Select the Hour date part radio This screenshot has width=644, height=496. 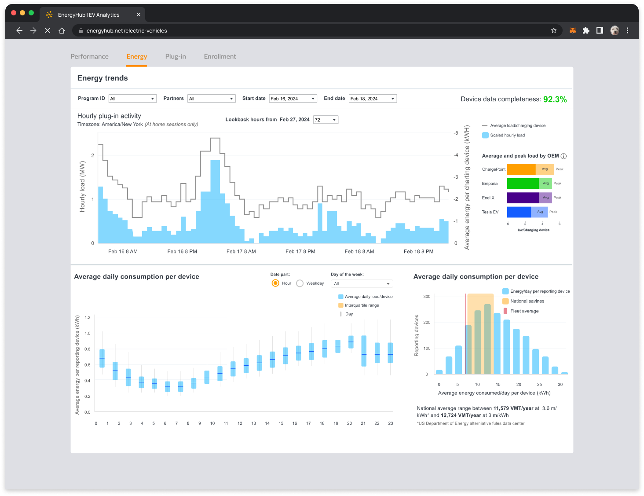point(275,283)
